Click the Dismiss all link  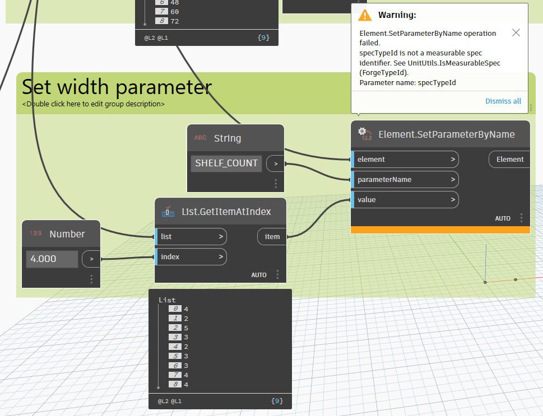503,101
